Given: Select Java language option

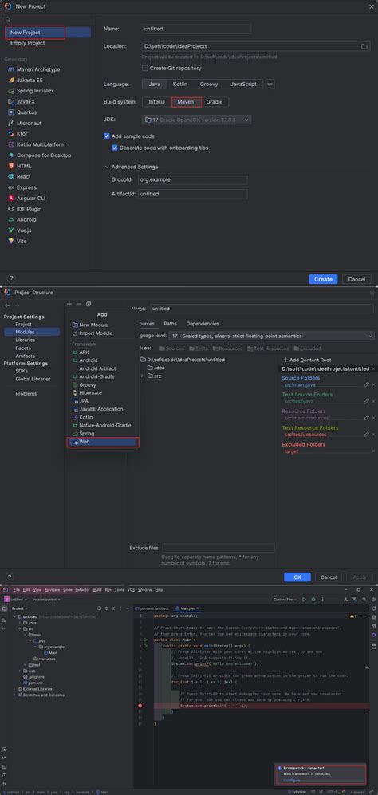Looking at the screenshot, I should click(x=155, y=85).
